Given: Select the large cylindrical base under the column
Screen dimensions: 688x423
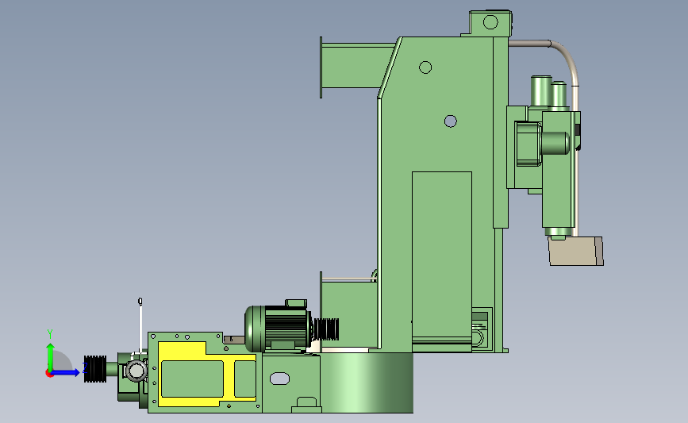Looking at the screenshot, I should [367, 383].
